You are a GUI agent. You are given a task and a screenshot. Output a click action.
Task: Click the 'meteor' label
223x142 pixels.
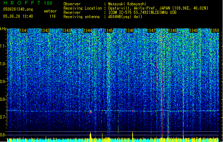50,11
